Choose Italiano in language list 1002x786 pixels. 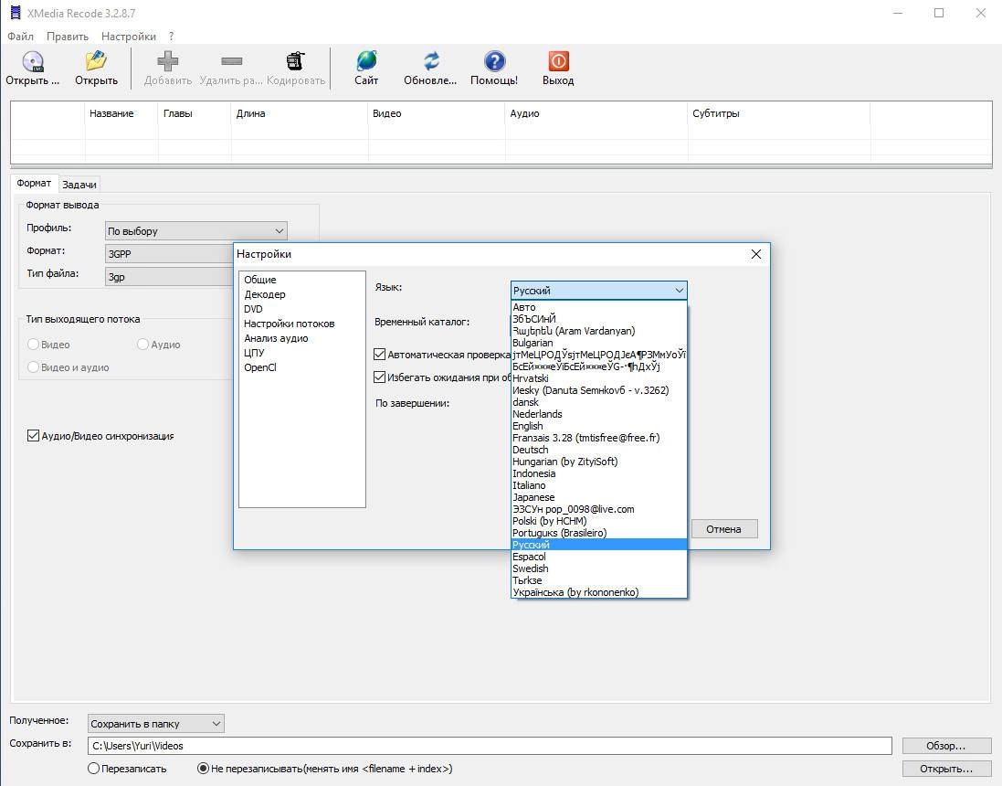[x=599, y=485]
